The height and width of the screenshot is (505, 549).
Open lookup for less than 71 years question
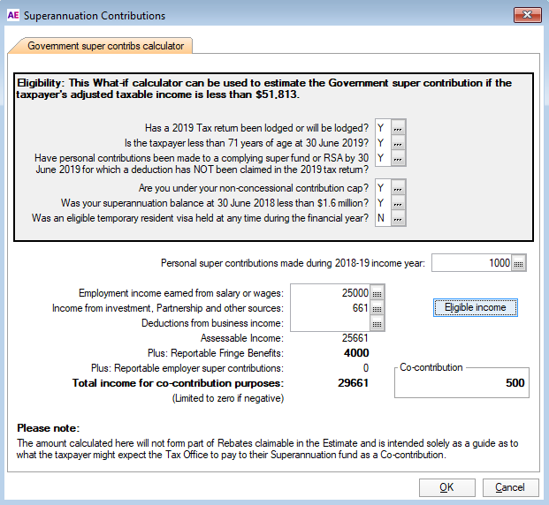[x=399, y=143]
